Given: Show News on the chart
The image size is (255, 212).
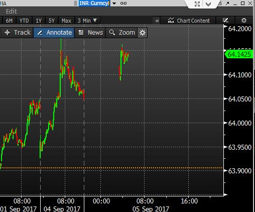Looking at the screenshot, I should tap(90, 33).
